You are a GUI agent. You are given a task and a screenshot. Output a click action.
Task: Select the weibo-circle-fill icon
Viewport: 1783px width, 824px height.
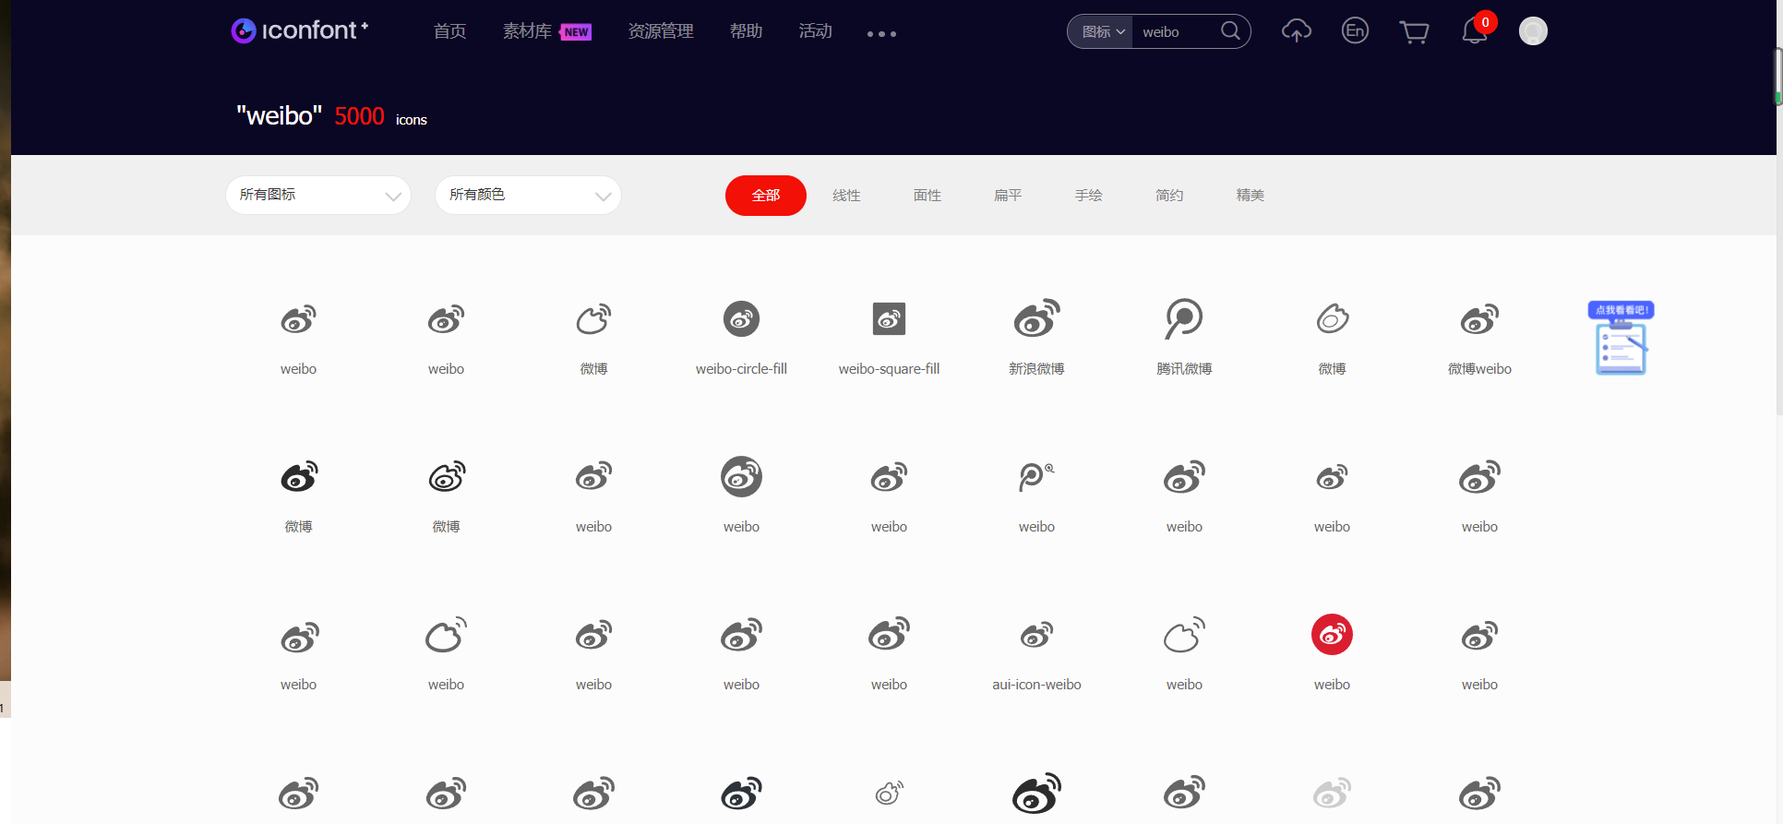click(x=741, y=319)
